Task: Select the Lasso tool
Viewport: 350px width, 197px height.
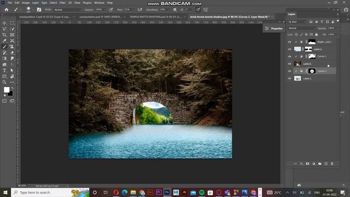Action: click(x=4, y=29)
